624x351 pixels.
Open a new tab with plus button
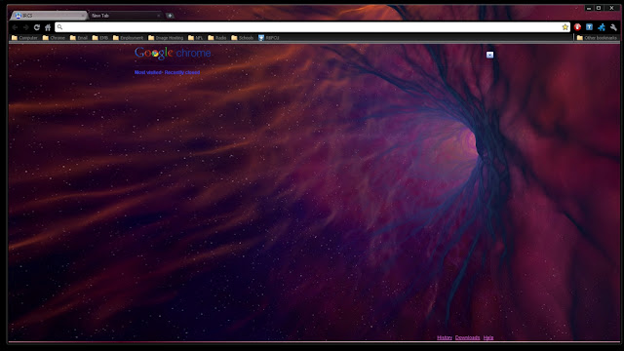(170, 16)
